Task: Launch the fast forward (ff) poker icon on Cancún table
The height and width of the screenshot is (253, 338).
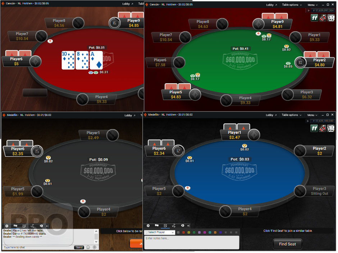Action: click(314, 18)
